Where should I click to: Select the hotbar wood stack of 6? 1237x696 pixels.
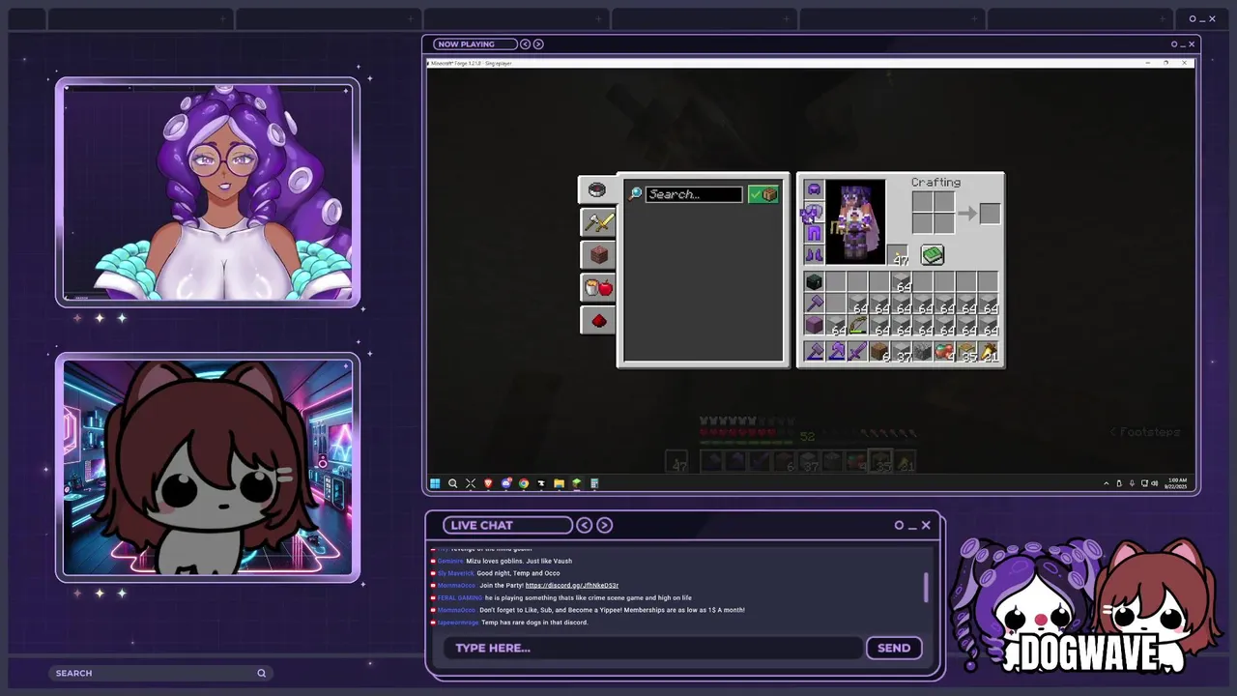tap(879, 354)
